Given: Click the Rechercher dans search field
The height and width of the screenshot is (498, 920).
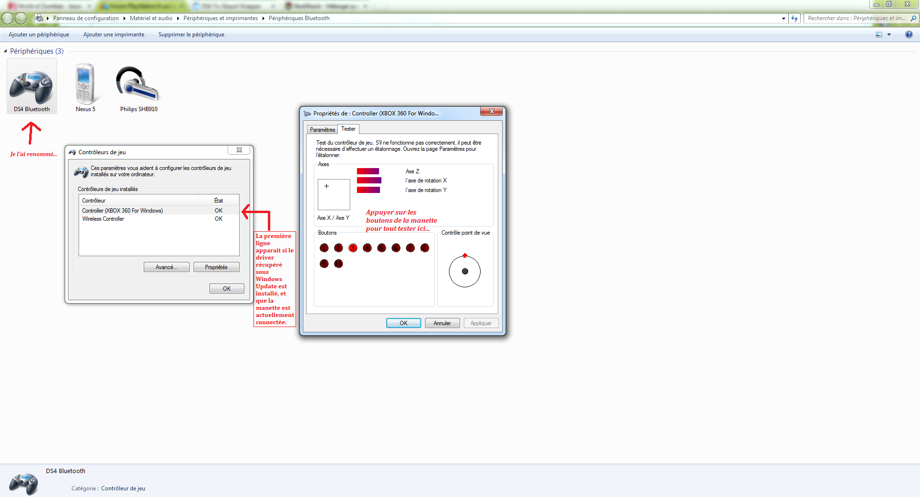Looking at the screenshot, I should [857, 18].
